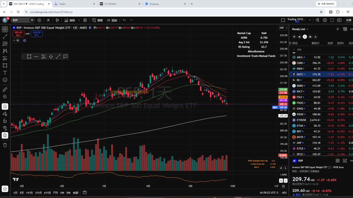Activate the zoom-in magnifier tool

pyautogui.click(x=5, y=97)
